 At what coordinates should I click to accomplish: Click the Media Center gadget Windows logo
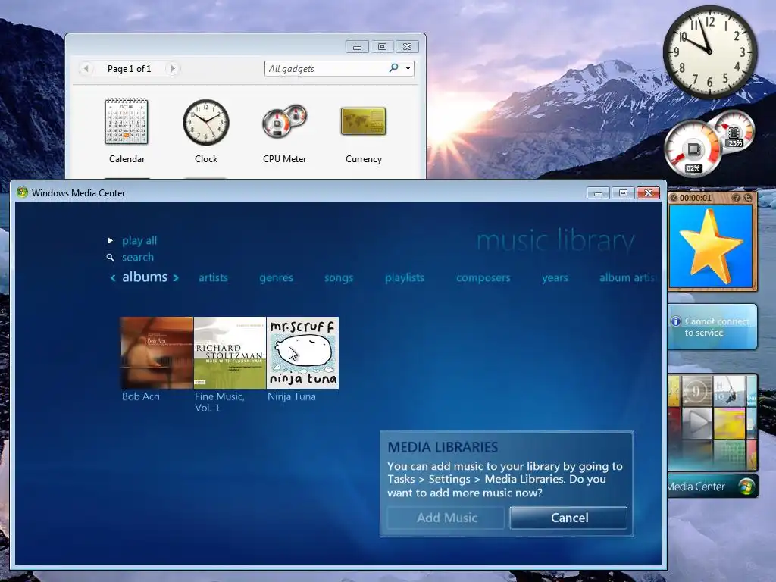pyautogui.click(x=746, y=487)
